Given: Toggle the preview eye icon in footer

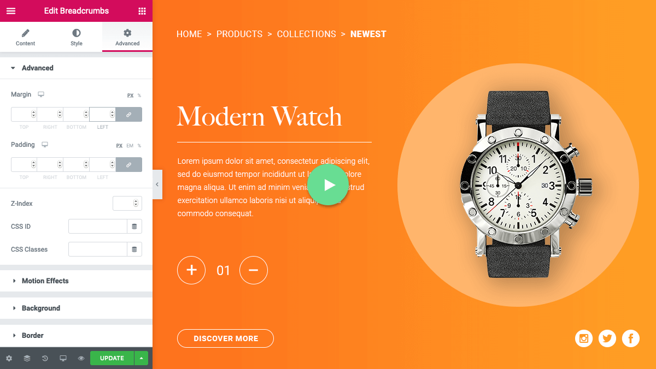Looking at the screenshot, I should click(x=81, y=359).
